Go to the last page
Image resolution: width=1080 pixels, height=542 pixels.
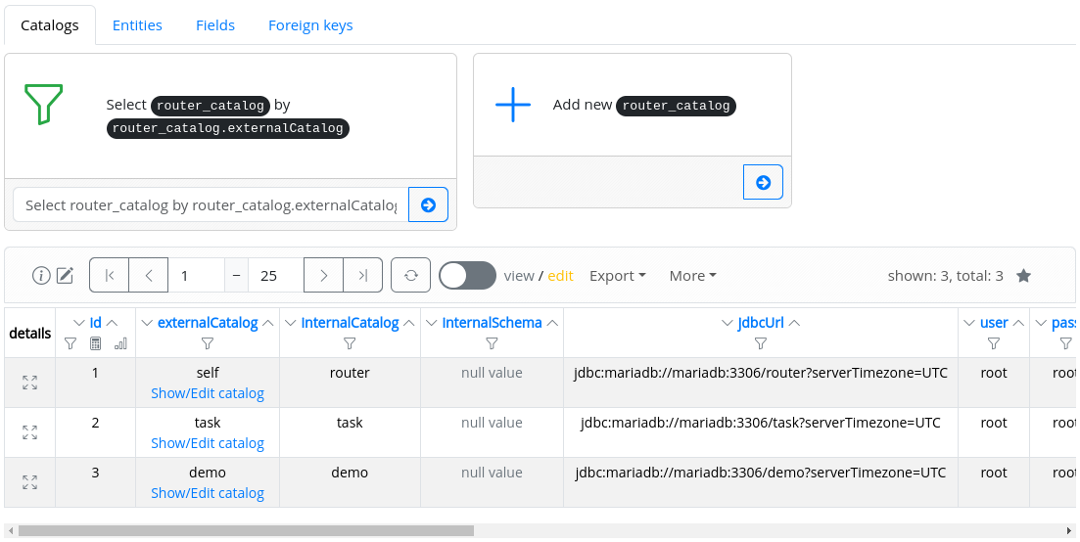tap(362, 276)
